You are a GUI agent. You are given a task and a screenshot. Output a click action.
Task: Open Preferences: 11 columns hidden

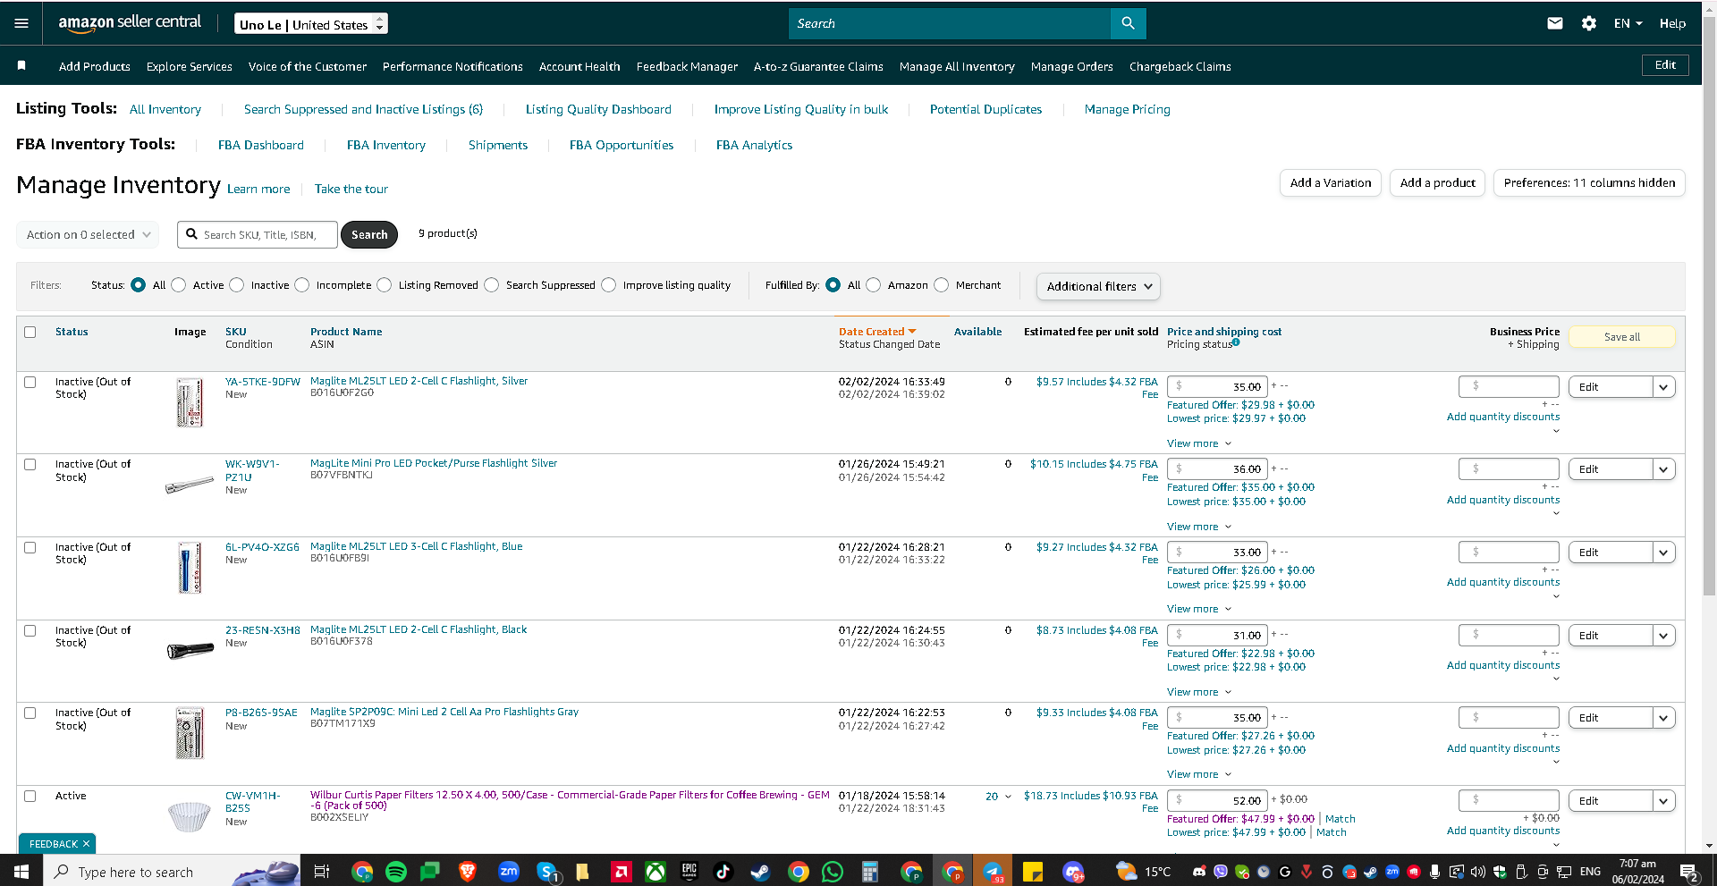(1589, 182)
